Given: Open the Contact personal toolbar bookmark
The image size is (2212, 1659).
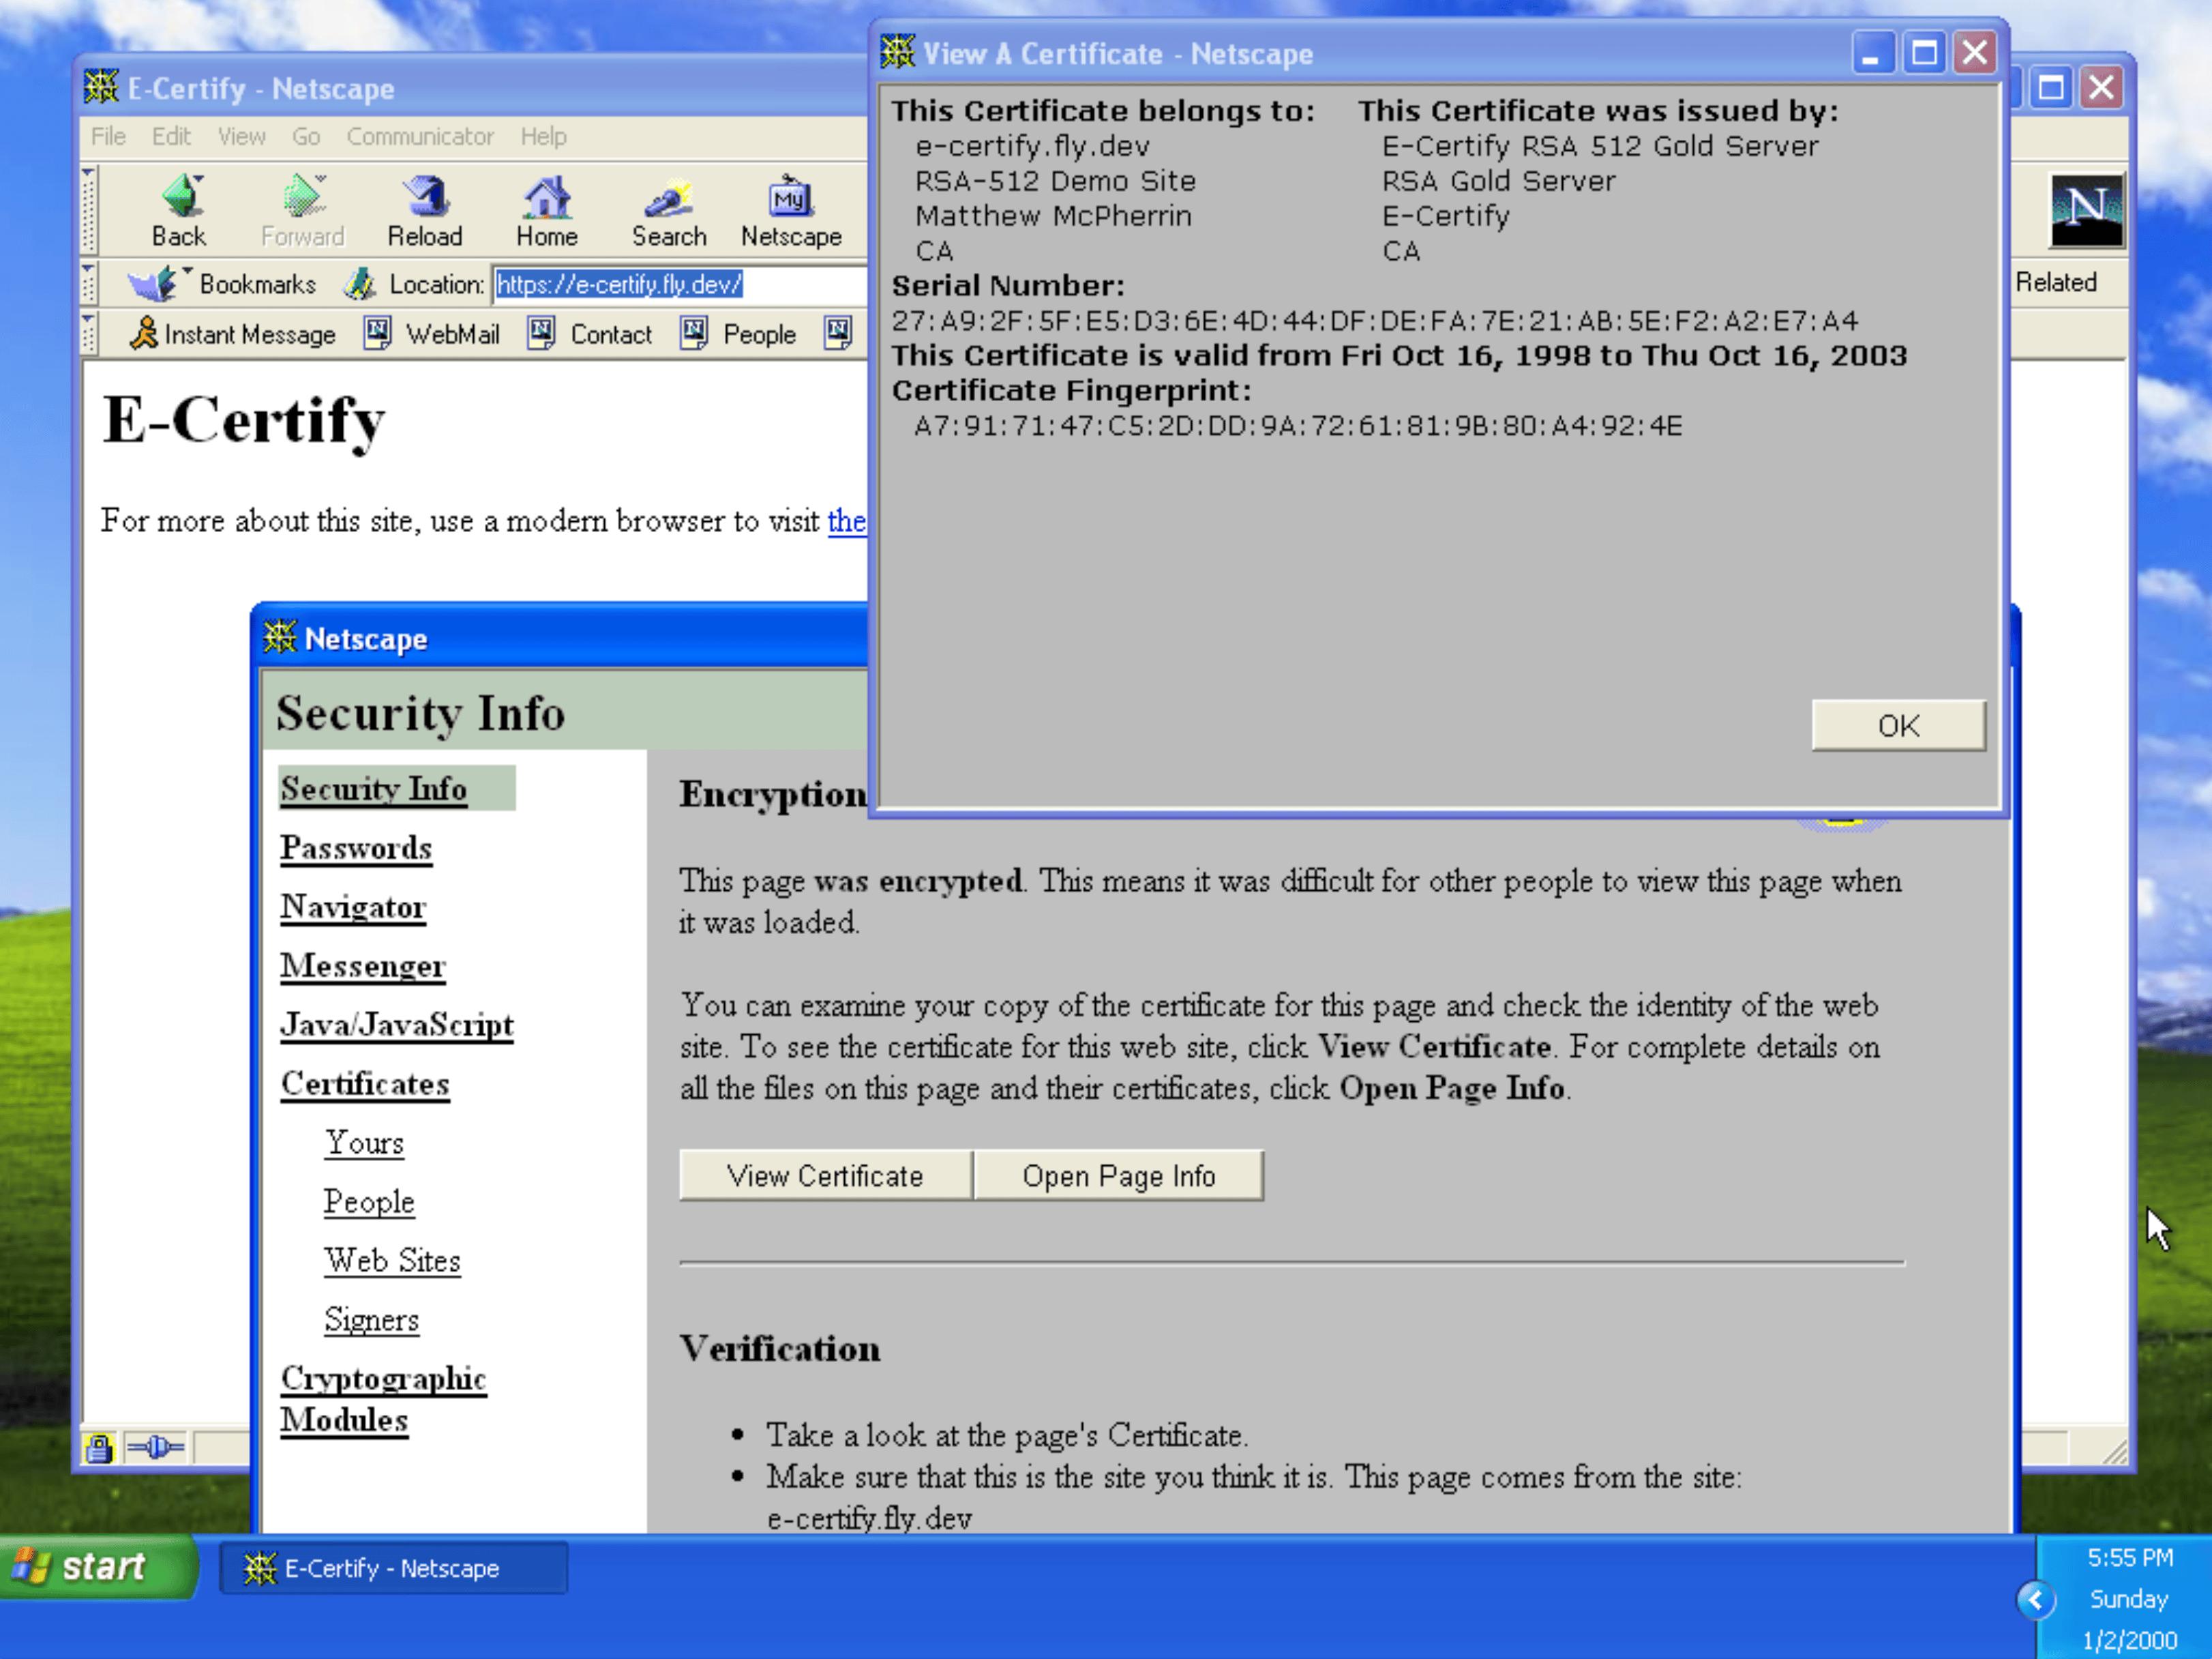Looking at the screenshot, I should 590,333.
